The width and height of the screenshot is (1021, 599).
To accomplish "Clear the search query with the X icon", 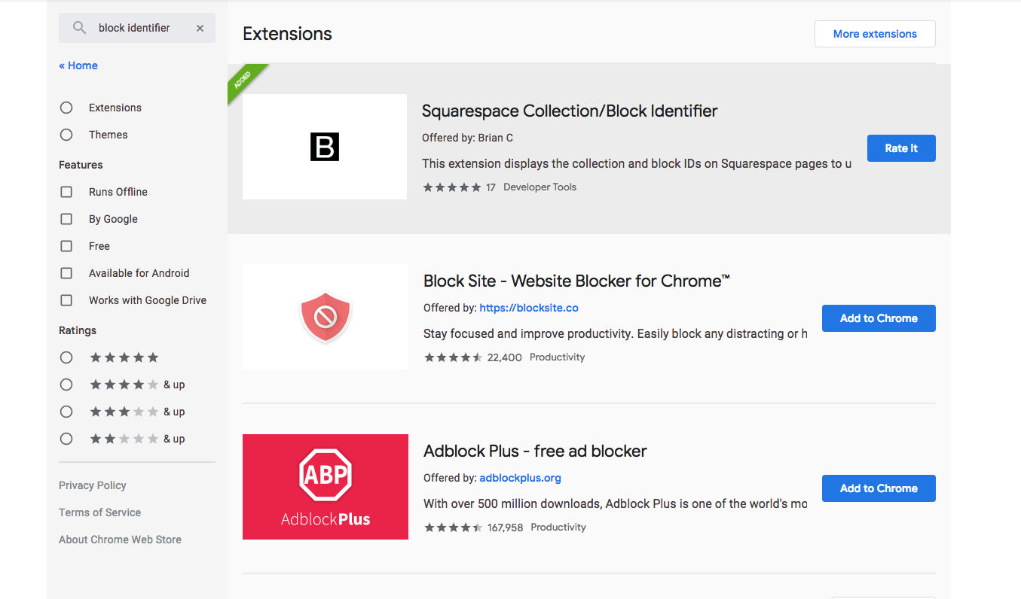I will [x=200, y=28].
